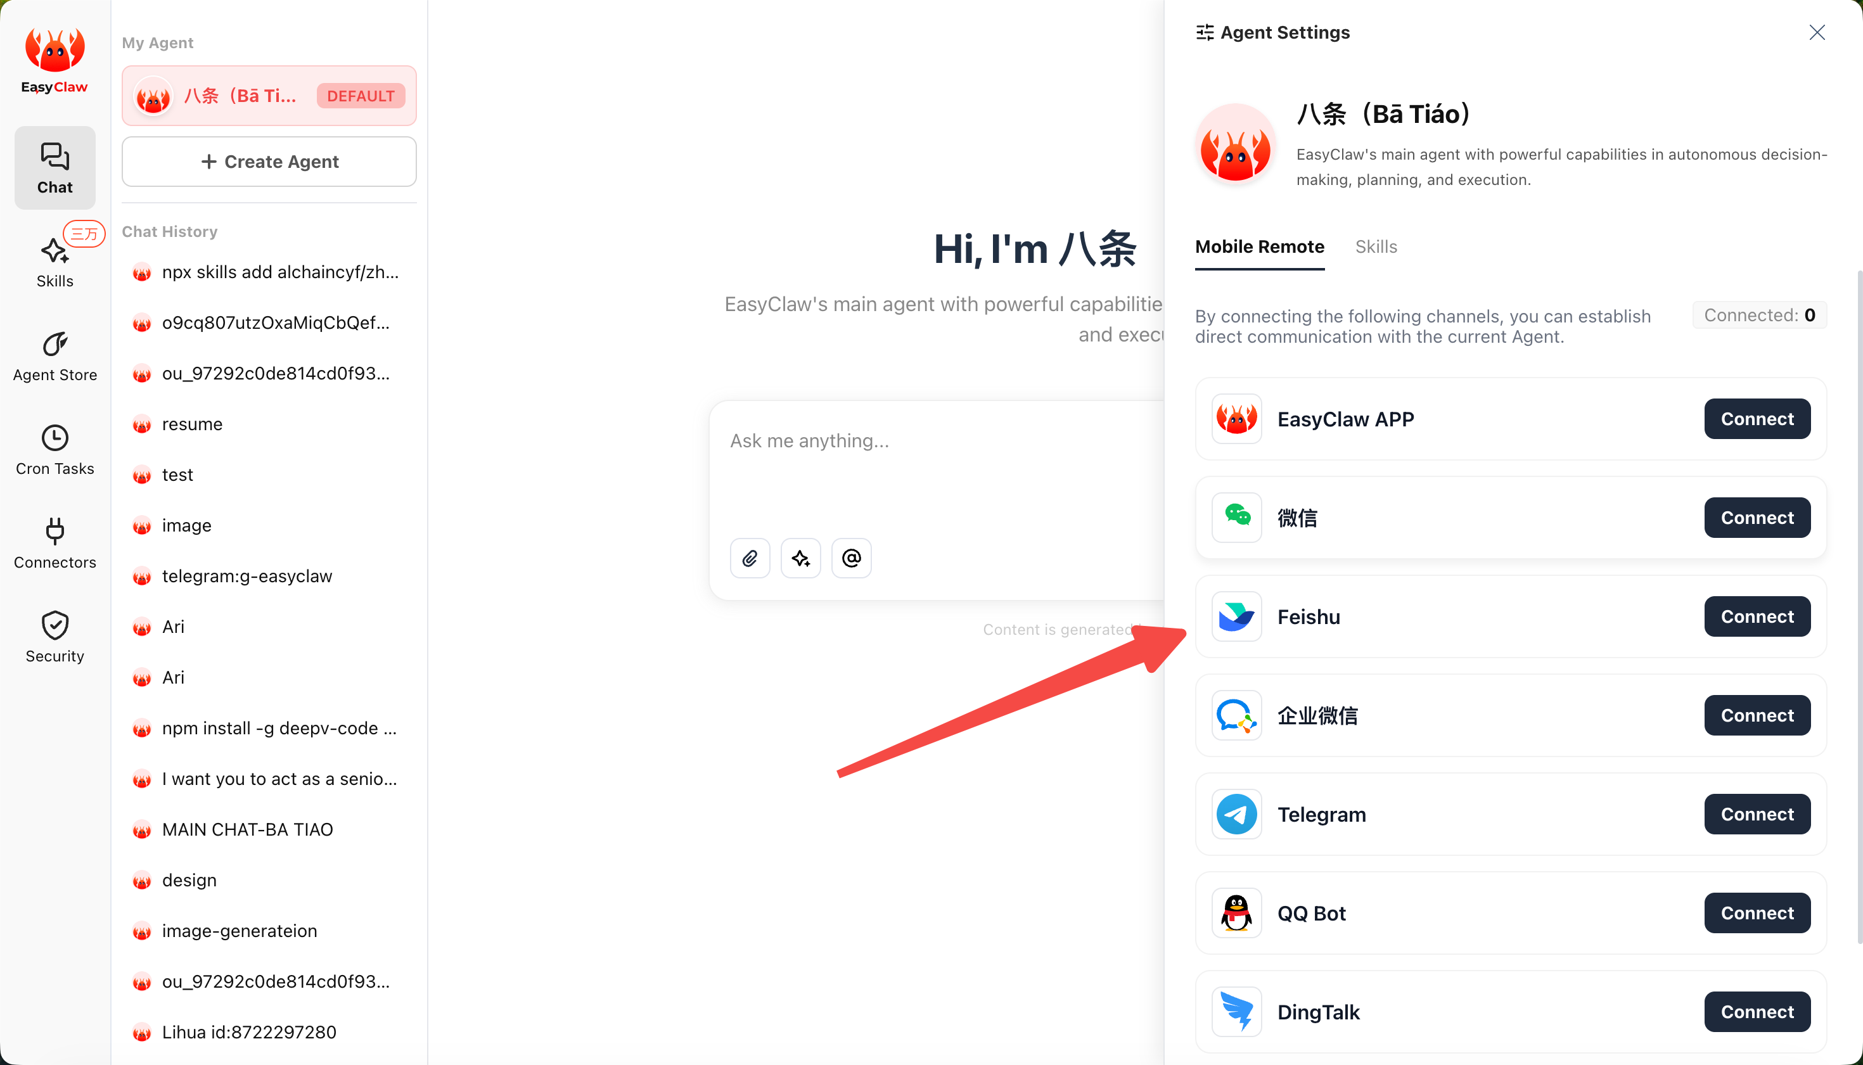The height and width of the screenshot is (1065, 1863).
Task: Connect the Feishu channel
Action: (x=1757, y=616)
